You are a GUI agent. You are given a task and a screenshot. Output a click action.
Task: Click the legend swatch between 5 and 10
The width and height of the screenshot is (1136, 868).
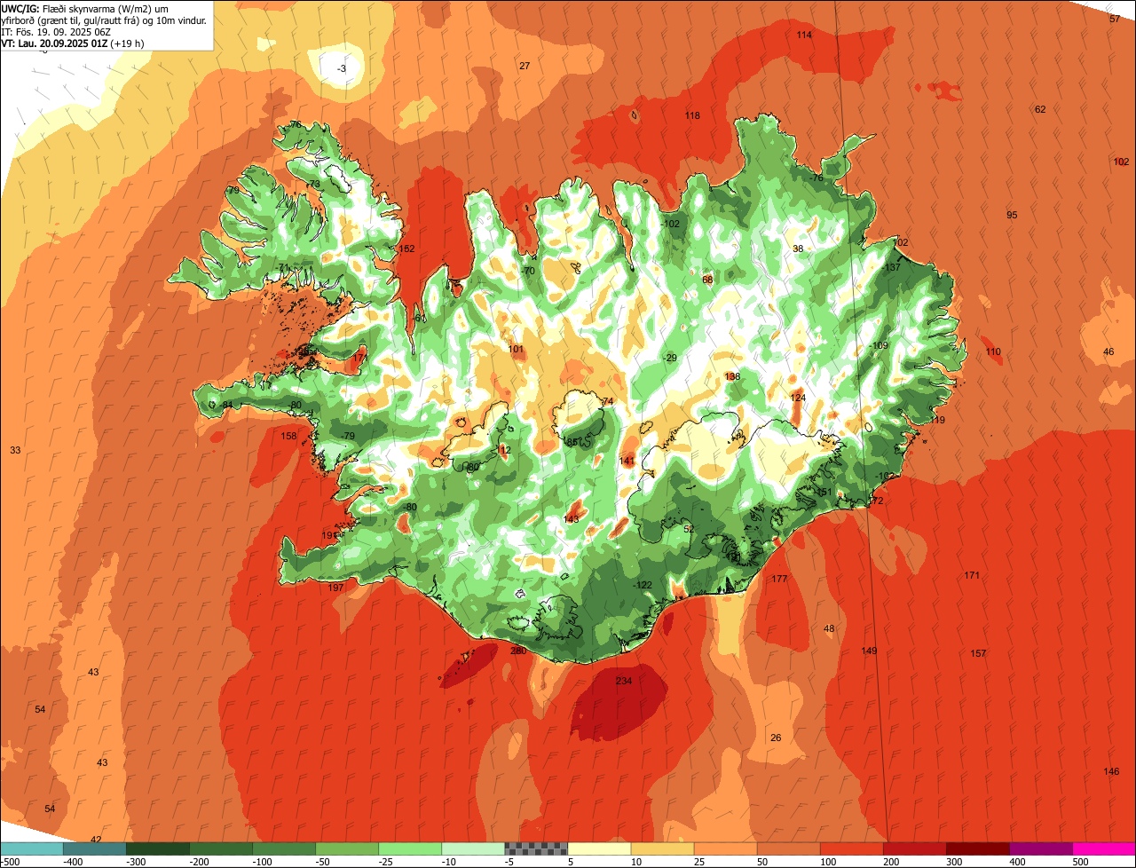[x=599, y=848]
